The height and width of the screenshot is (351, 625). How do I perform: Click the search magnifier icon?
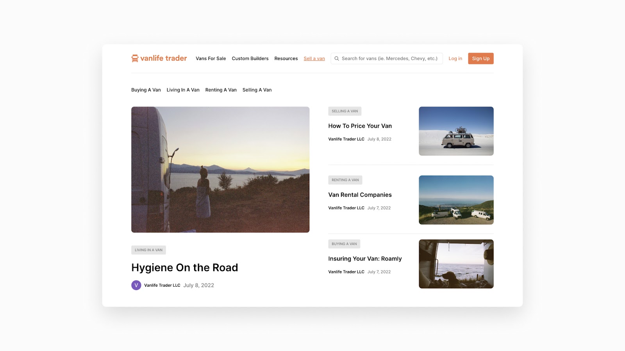[x=337, y=58]
